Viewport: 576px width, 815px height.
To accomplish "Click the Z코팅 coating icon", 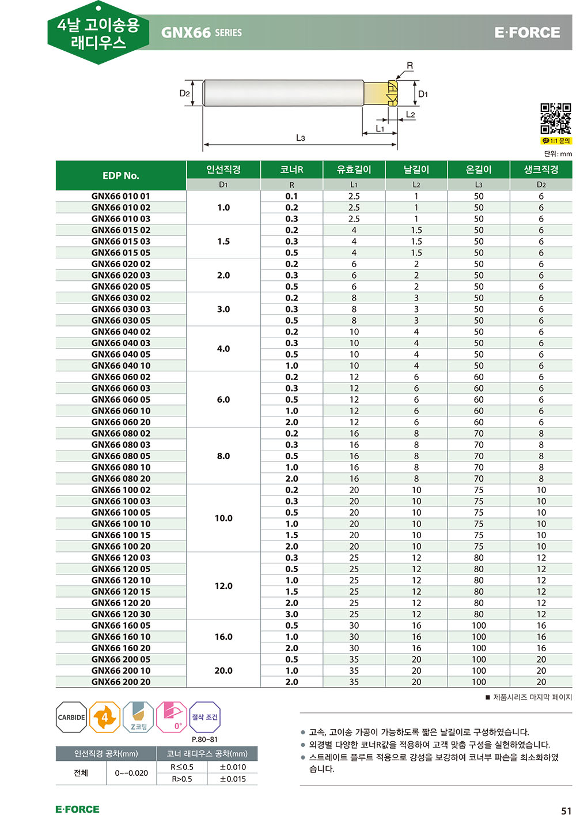I will [138, 717].
